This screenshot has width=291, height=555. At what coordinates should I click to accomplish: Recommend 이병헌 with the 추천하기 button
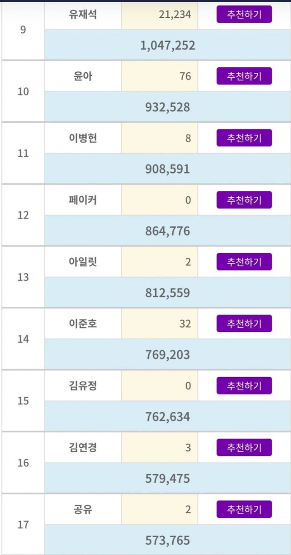[244, 138]
